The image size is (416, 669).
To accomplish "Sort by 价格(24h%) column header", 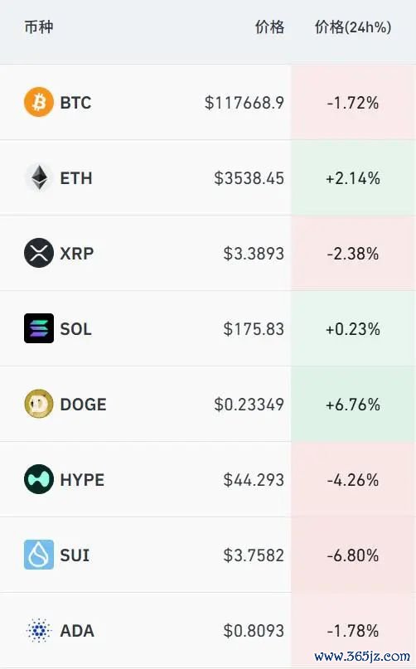I will 353,27.
